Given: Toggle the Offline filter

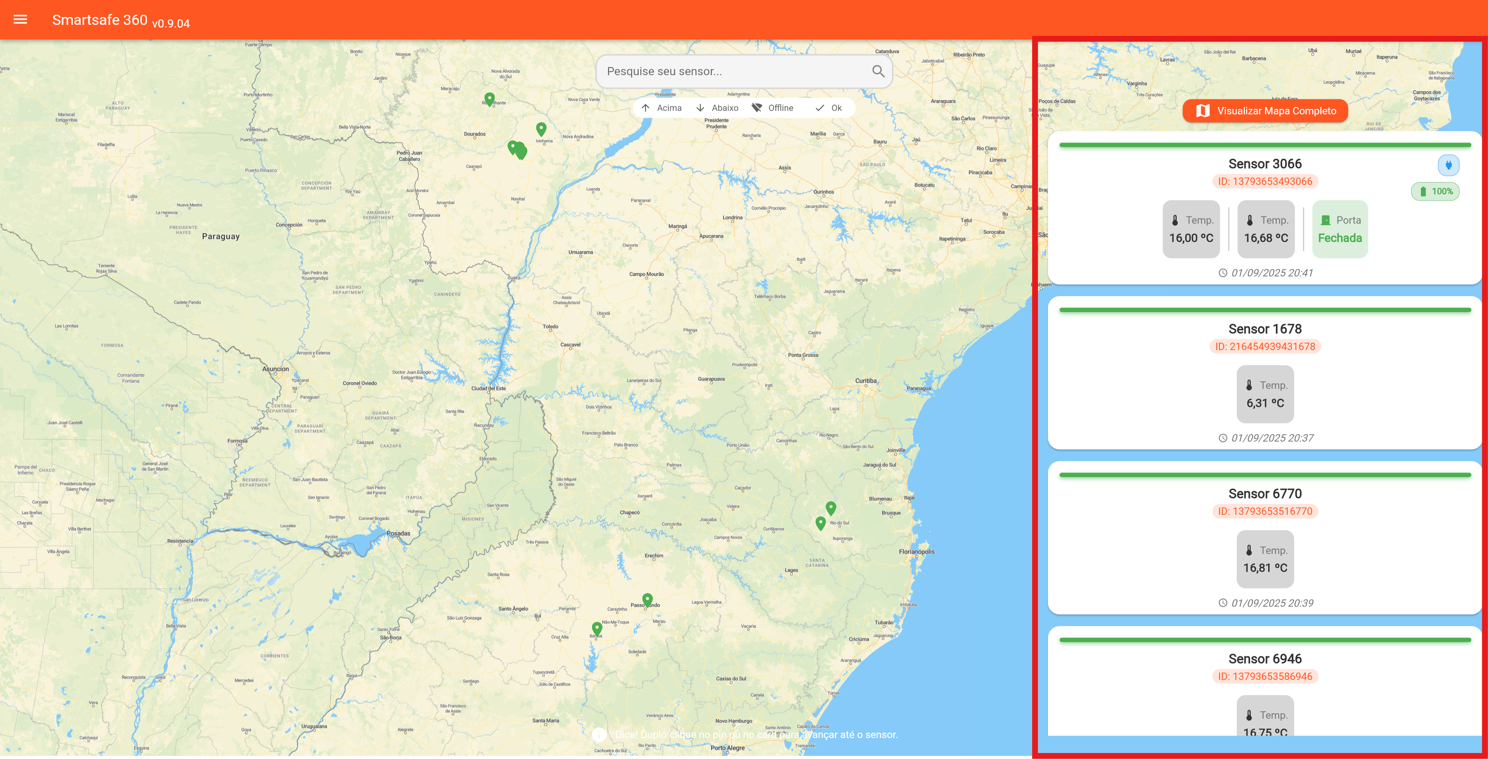Looking at the screenshot, I should pos(772,108).
